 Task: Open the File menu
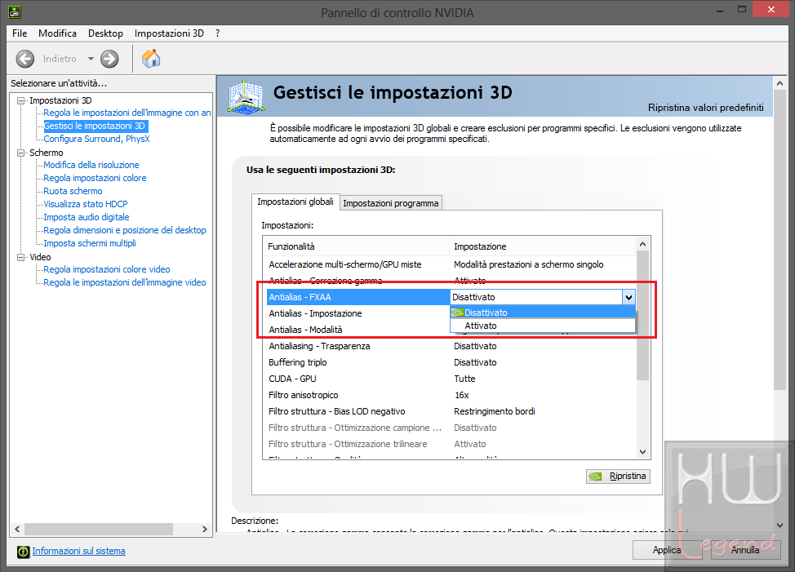tap(20, 33)
